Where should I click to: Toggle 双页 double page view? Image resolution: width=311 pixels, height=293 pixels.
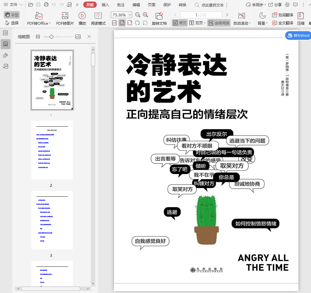pos(196,23)
